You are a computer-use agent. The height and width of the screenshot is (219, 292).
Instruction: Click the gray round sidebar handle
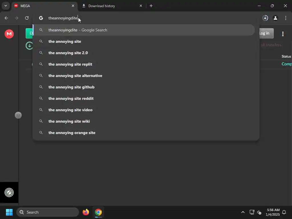tap(18, 115)
